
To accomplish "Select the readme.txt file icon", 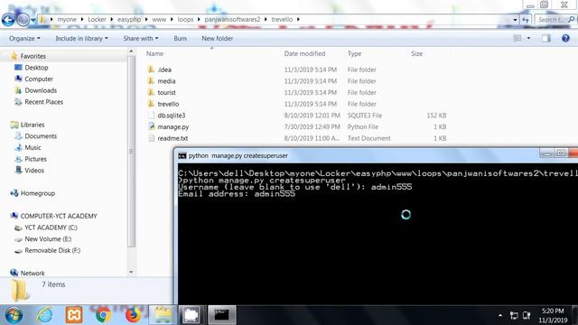I will [x=151, y=138].
